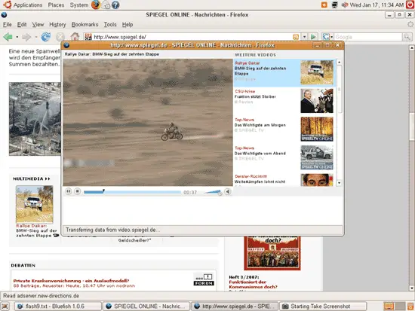Open the Tools menu
415x311 pixels.
(x=110, y=25)
